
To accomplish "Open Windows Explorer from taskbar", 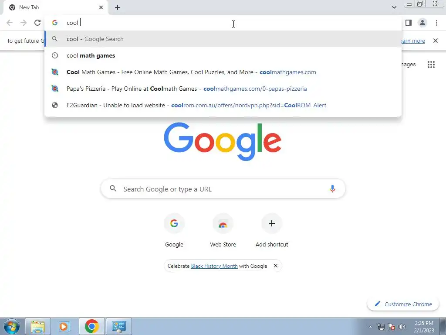I will [38, 326].
